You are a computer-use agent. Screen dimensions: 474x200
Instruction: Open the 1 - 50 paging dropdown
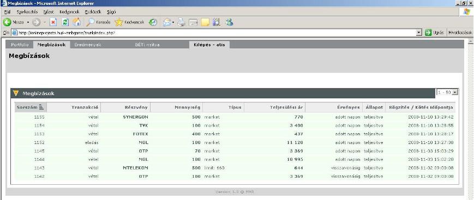(x=447, y=92)
